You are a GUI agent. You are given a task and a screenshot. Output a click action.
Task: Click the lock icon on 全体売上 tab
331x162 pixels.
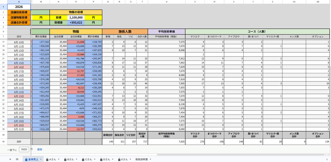coord(26,159)
